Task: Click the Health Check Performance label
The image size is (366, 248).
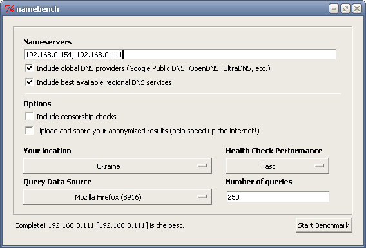Action: (274, 151)
